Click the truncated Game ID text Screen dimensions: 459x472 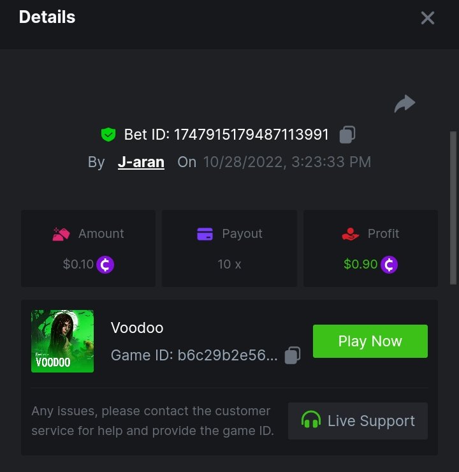coord(194,355)
